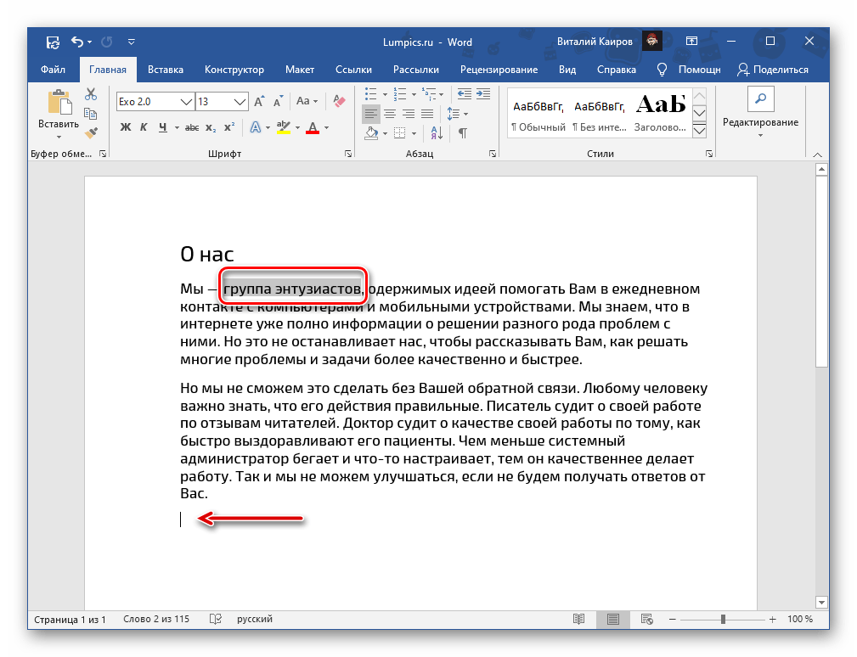
Task: Open the font name dropdown (Exo 2.0)
Action: (186, 102)
